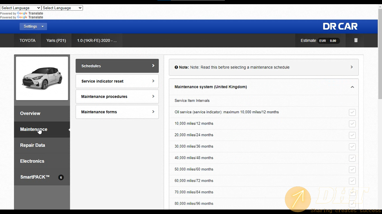Open Maintenance forms
Viewport: 382px width, 214px height.
[x=117, y=112]
